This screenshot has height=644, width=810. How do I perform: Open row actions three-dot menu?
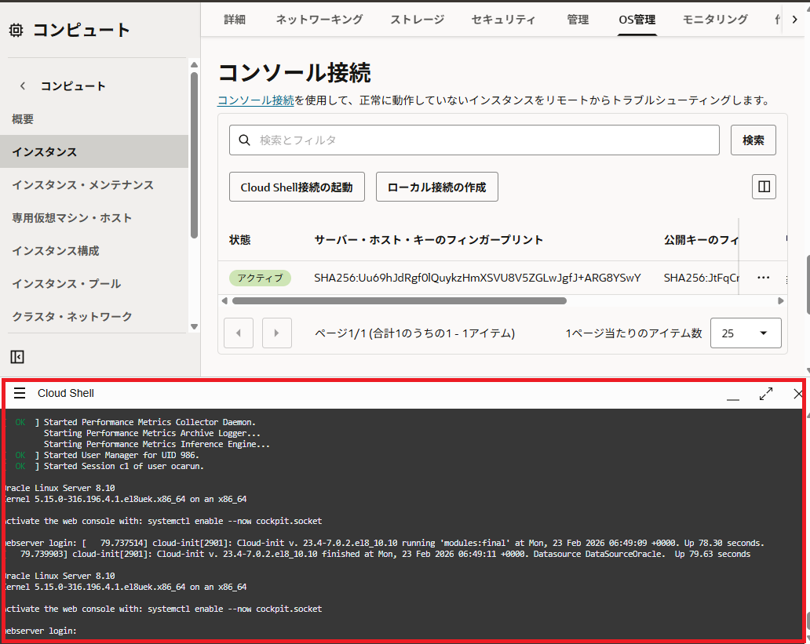[x=763, y=278]
